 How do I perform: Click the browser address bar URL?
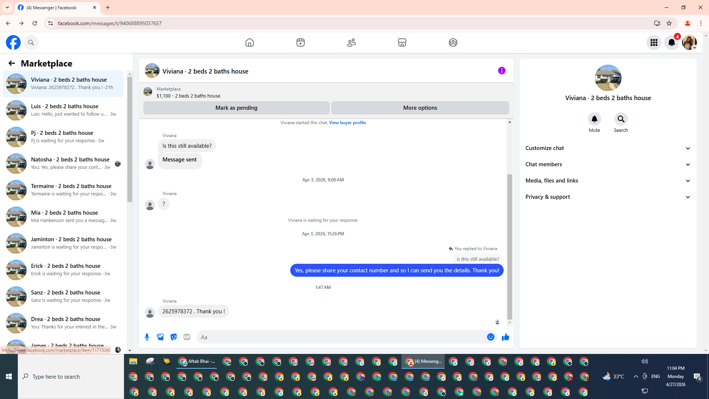coord(110,23)
